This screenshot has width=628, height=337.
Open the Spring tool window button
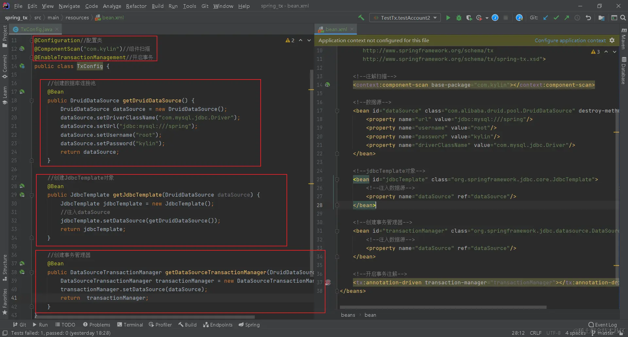pos(249,325)
